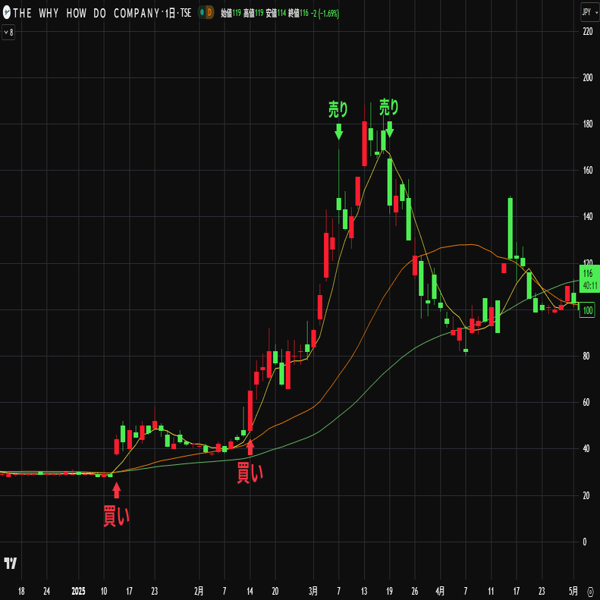Click the 2025 label on the time axis
Image resolution: width=600 pixels, height=600 pixels.
click(x=78, y=592)
